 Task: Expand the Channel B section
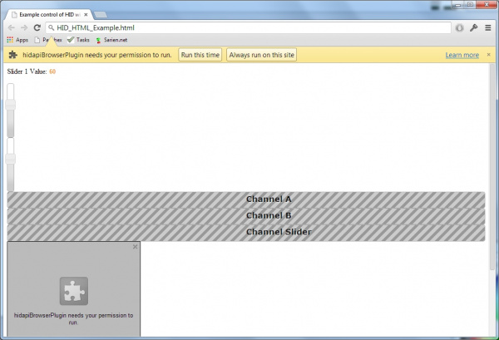click(x=246, y=216)
